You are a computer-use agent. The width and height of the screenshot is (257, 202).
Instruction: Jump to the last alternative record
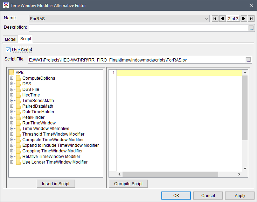coord(251,19)
